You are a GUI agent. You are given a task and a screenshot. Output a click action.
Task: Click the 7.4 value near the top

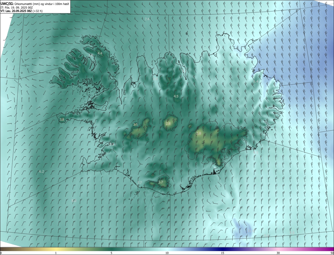click(x=147, y=19)
